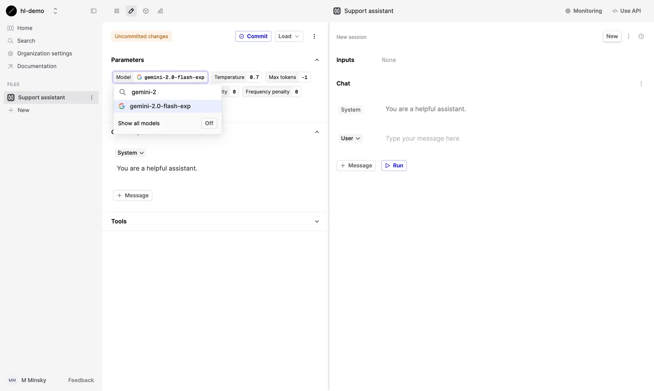Click the Support assistant header icon
Screen dimensions: 654x391
(337, 11)
